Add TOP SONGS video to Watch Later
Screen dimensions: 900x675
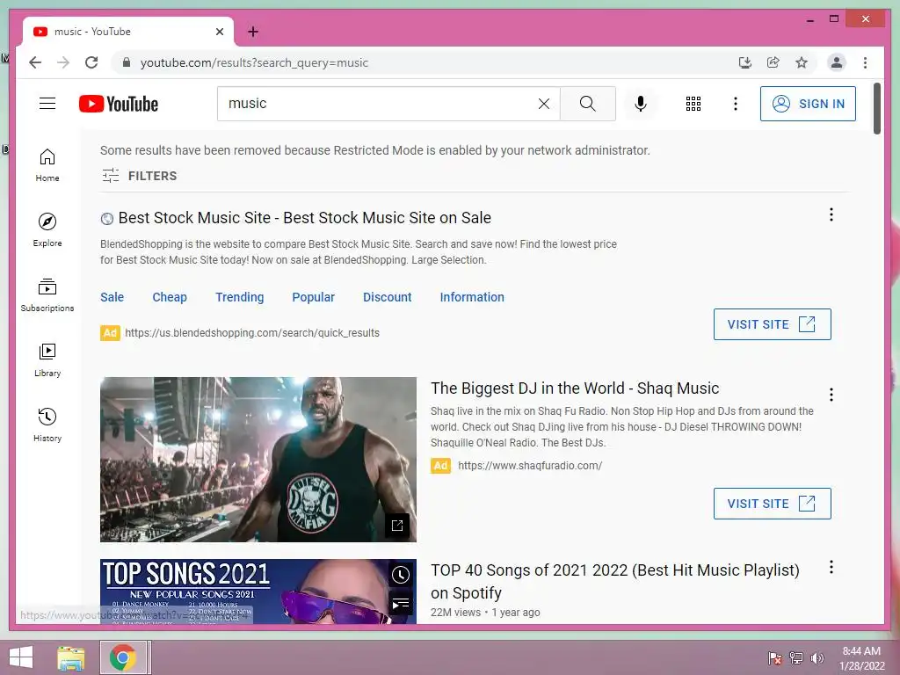(400, 575)
